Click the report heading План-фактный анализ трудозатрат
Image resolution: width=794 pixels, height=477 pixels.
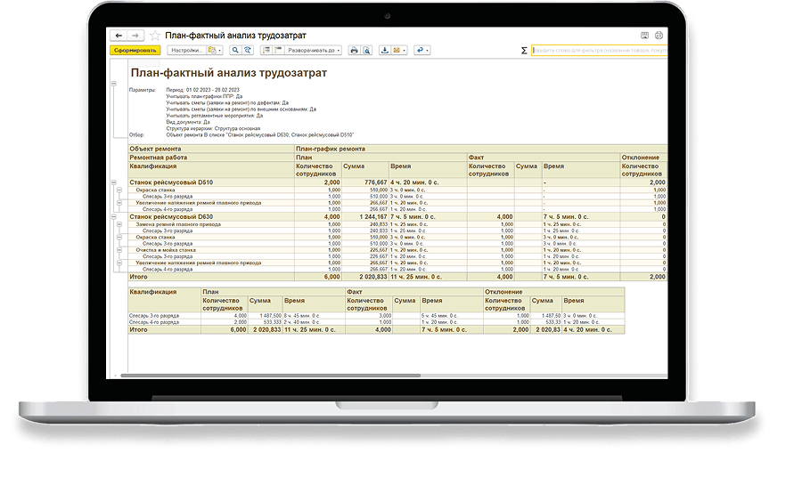tap(229, 73)
